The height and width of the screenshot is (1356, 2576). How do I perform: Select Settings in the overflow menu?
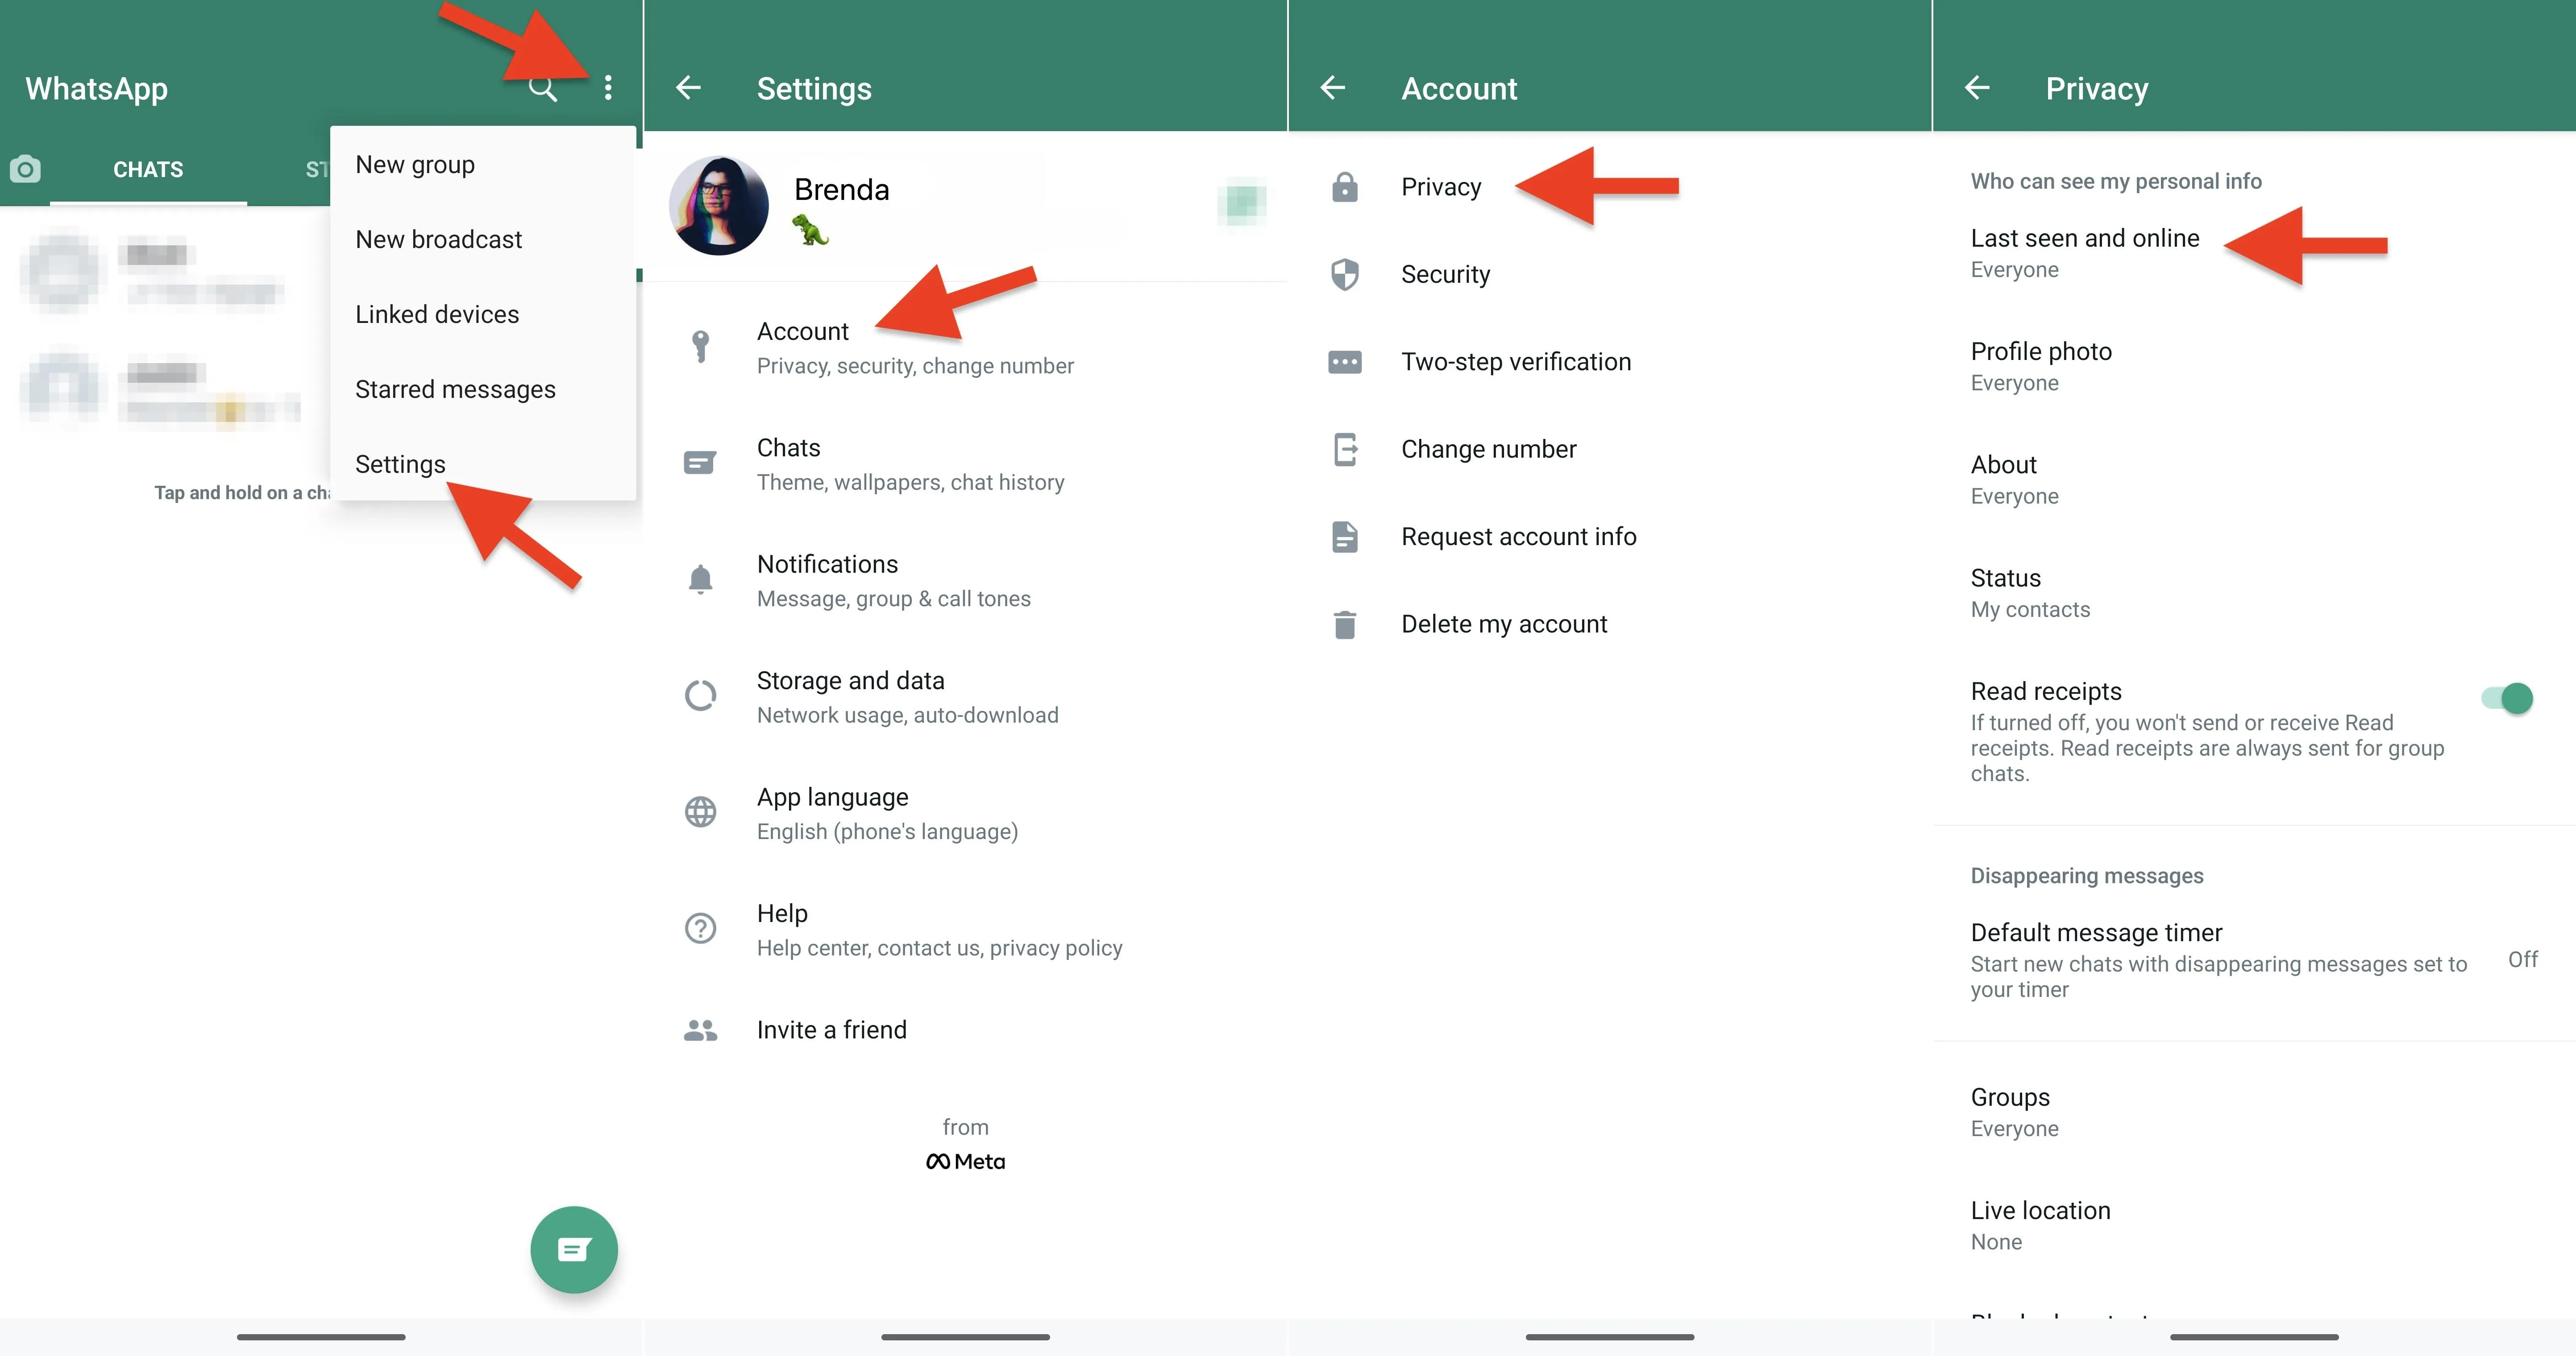click(x=483, y=465)
